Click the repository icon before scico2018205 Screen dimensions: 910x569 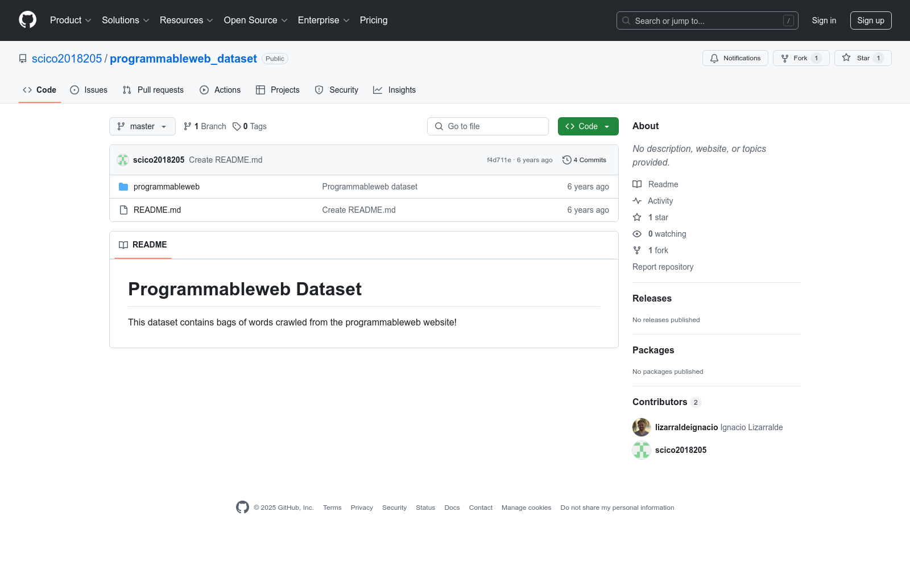pyautogui.click(x=23, y=59)
